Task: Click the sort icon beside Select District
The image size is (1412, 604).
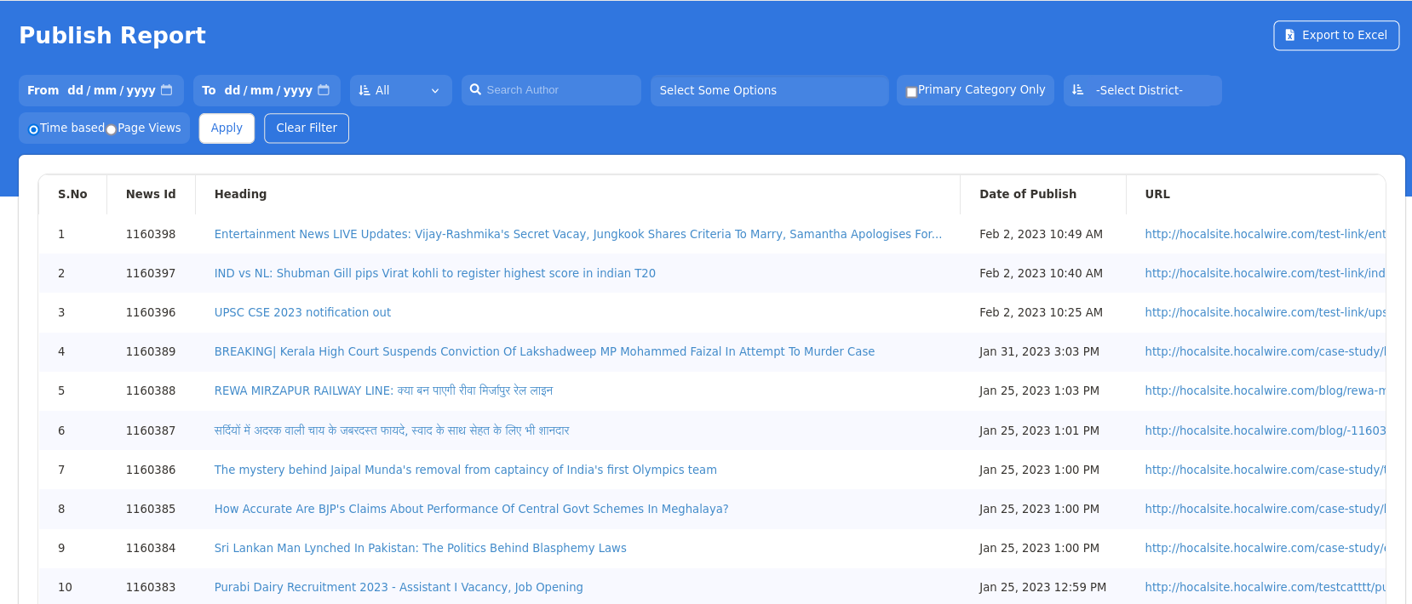Action: 1078,90
